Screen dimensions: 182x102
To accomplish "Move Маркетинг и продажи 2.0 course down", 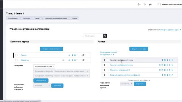I will [172, 70].
